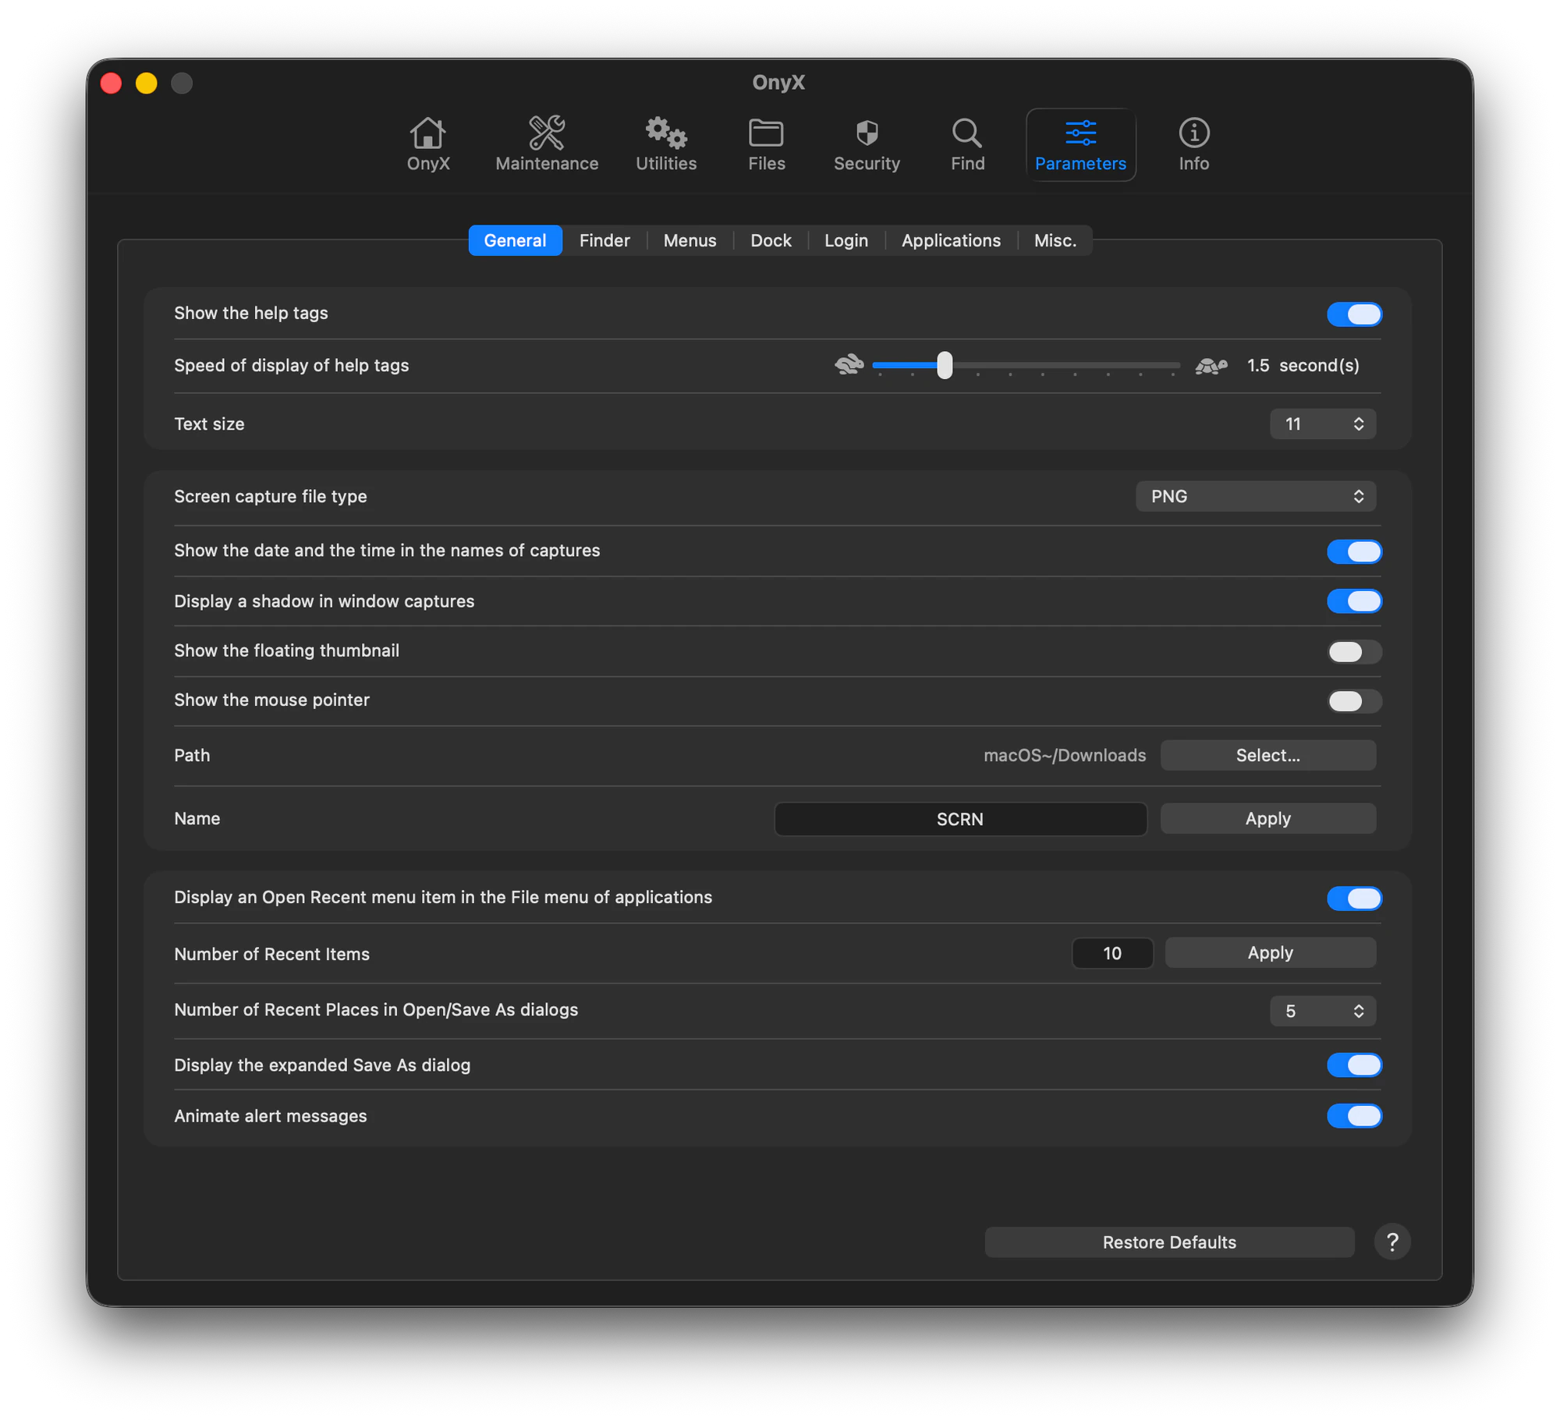The width and height of the screenshot is (1560, 1421).
Task: Enable Show the floating thumbnail
Action: 1354,651
